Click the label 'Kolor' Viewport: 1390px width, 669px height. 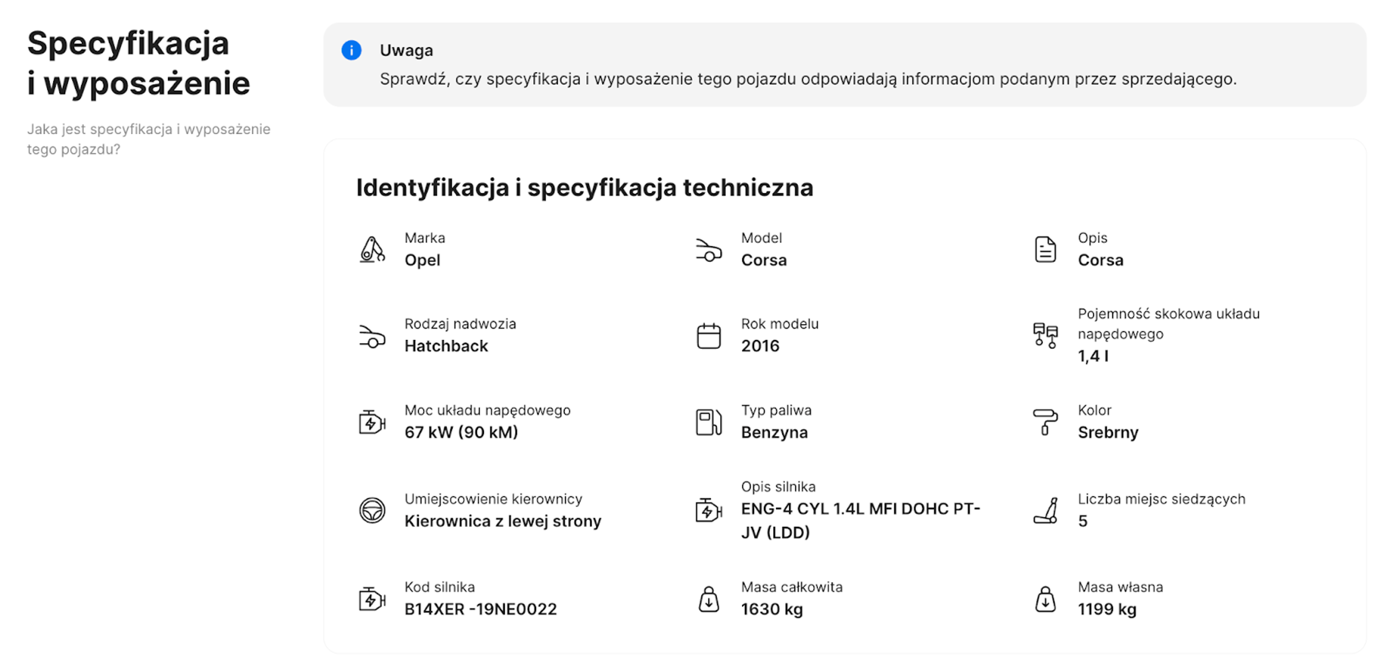[1094, 410]
